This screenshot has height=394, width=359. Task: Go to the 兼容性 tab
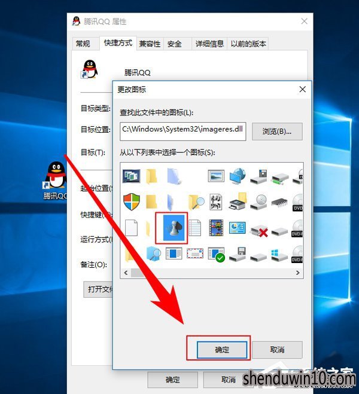pyautogui.click(x=150, y=44)
